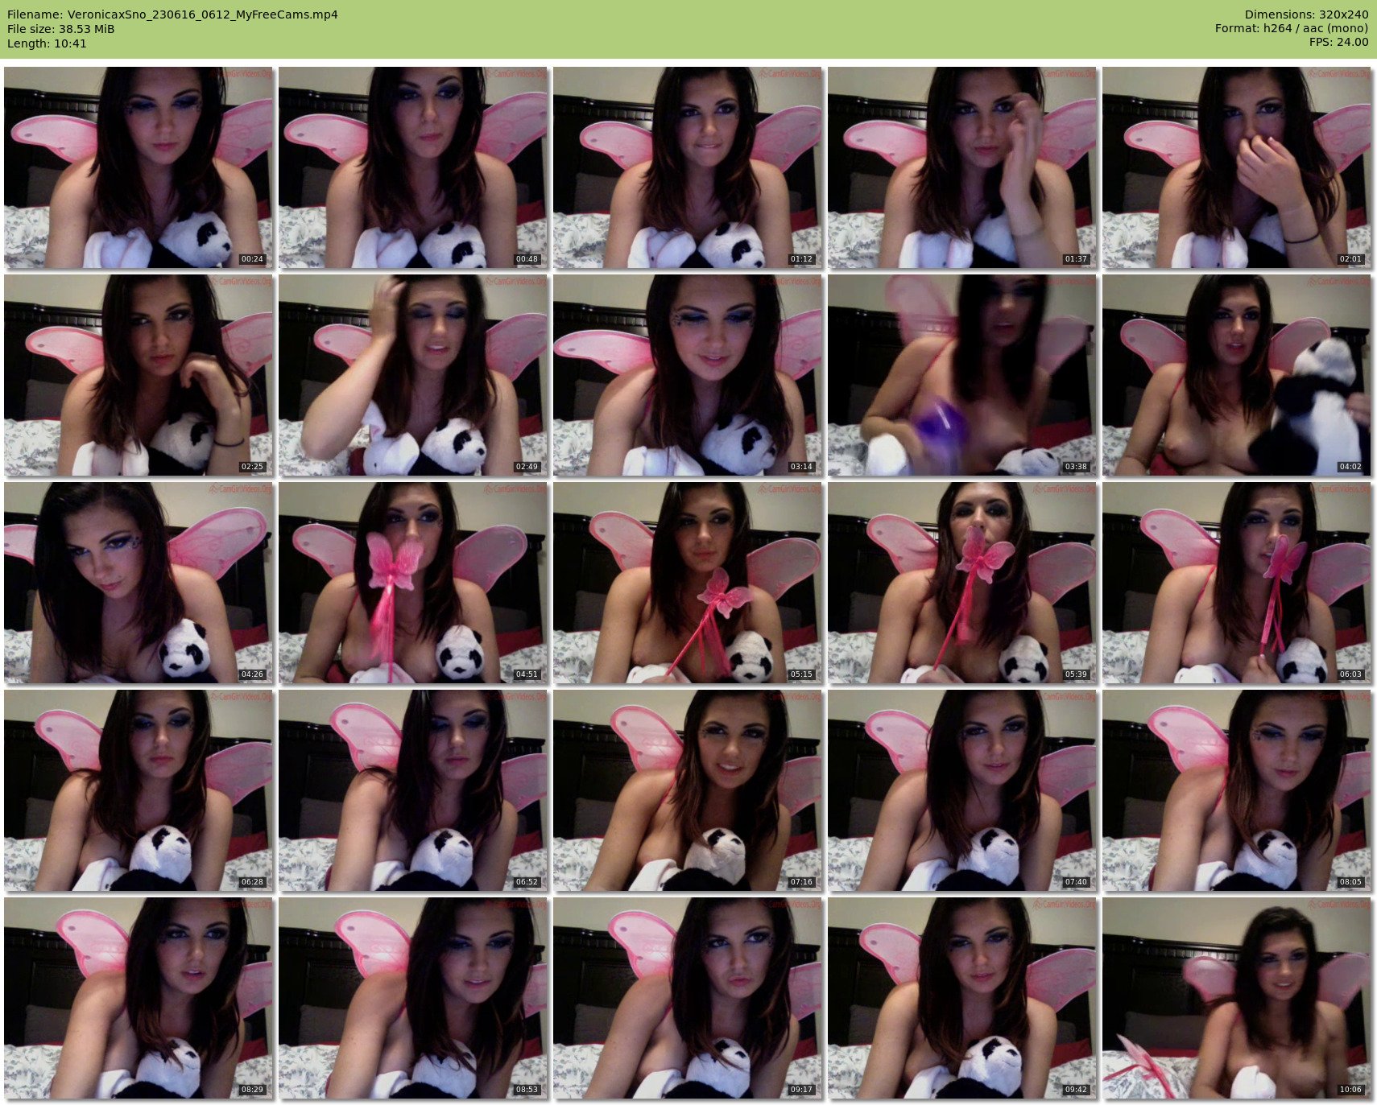Viewport: 1377px width, 1105px height.
Task: Select the thumbnail at 08:05
Action: point(1237,790)
